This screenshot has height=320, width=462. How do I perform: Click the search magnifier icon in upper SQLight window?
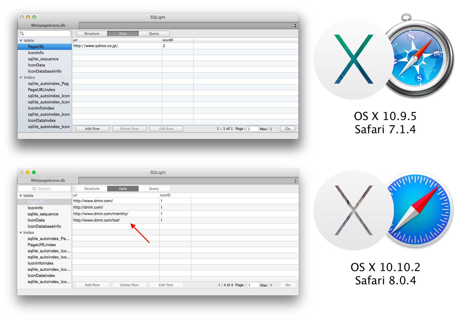point(22,34)
